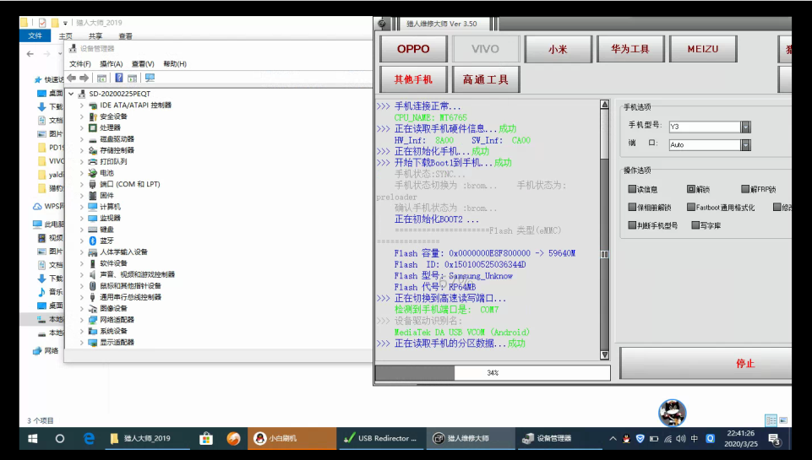Click the show/hide console tree toolbar icon
Image resolution: width=812 pixels, height=460 pixels.
(101, 78)
